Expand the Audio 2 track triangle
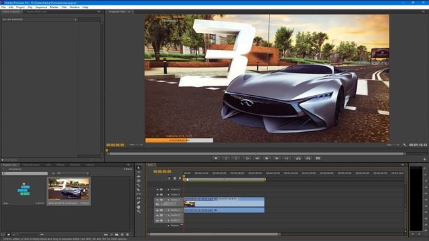 click(x=168, y=216)
